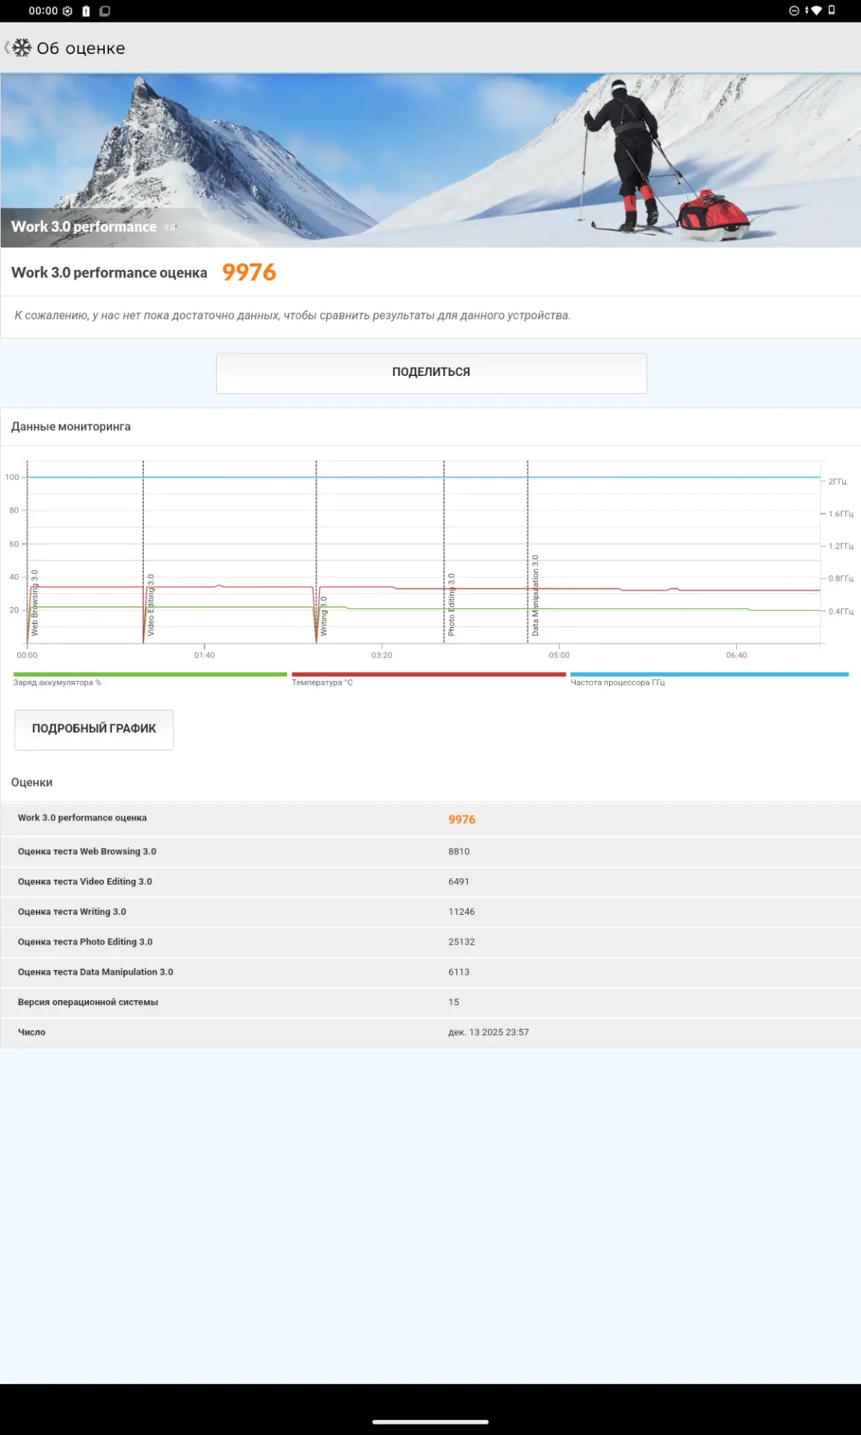Viewport: 861px width, 1435px height.
Task: Select the Data Manipulation 3.0 chart marker
Action: tap(535, 596)
